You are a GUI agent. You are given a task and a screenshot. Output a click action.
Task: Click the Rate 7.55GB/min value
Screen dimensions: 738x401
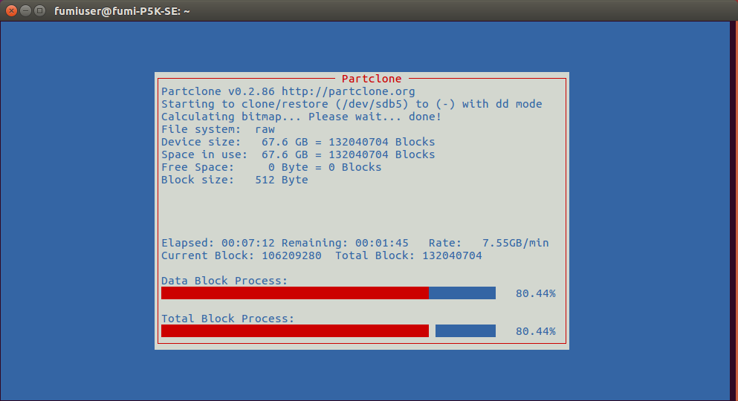tap(515, 243)
